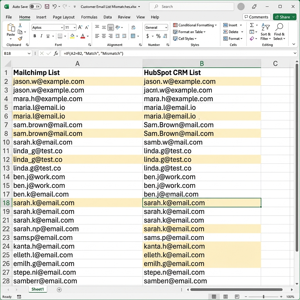Image resolution: width=300 pixels, height=300 pixels.
Task: Switch to the View tab
Action: (x=140, y=17)
